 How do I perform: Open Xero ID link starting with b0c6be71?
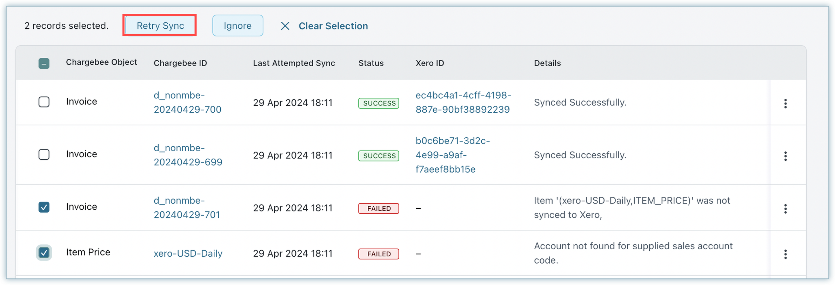tap(452, 155)
